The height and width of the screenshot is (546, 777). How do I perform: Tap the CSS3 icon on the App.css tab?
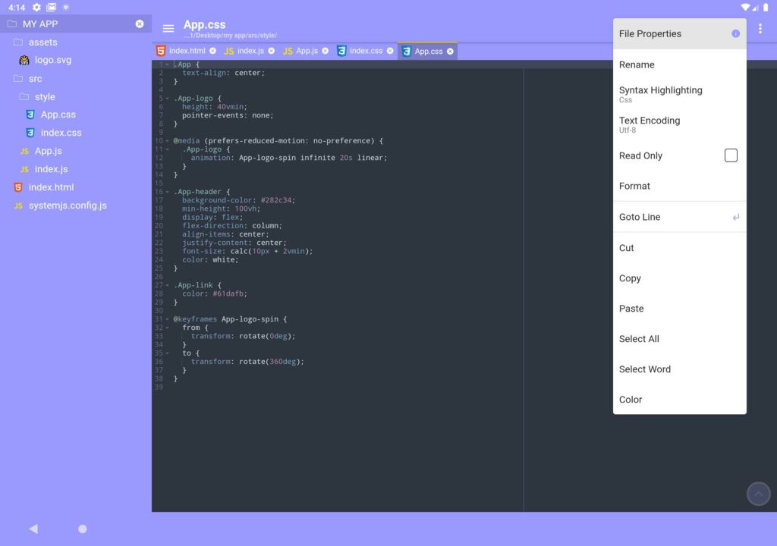click(x=407, y=51)
